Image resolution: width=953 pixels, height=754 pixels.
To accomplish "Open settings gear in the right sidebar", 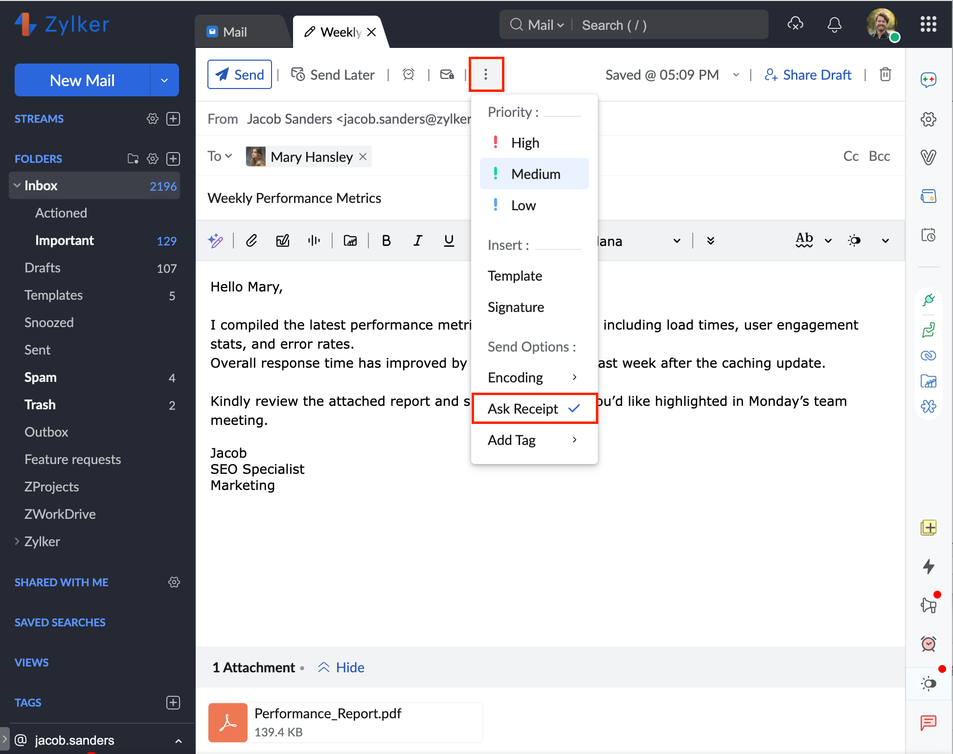I will click(929, 119).
